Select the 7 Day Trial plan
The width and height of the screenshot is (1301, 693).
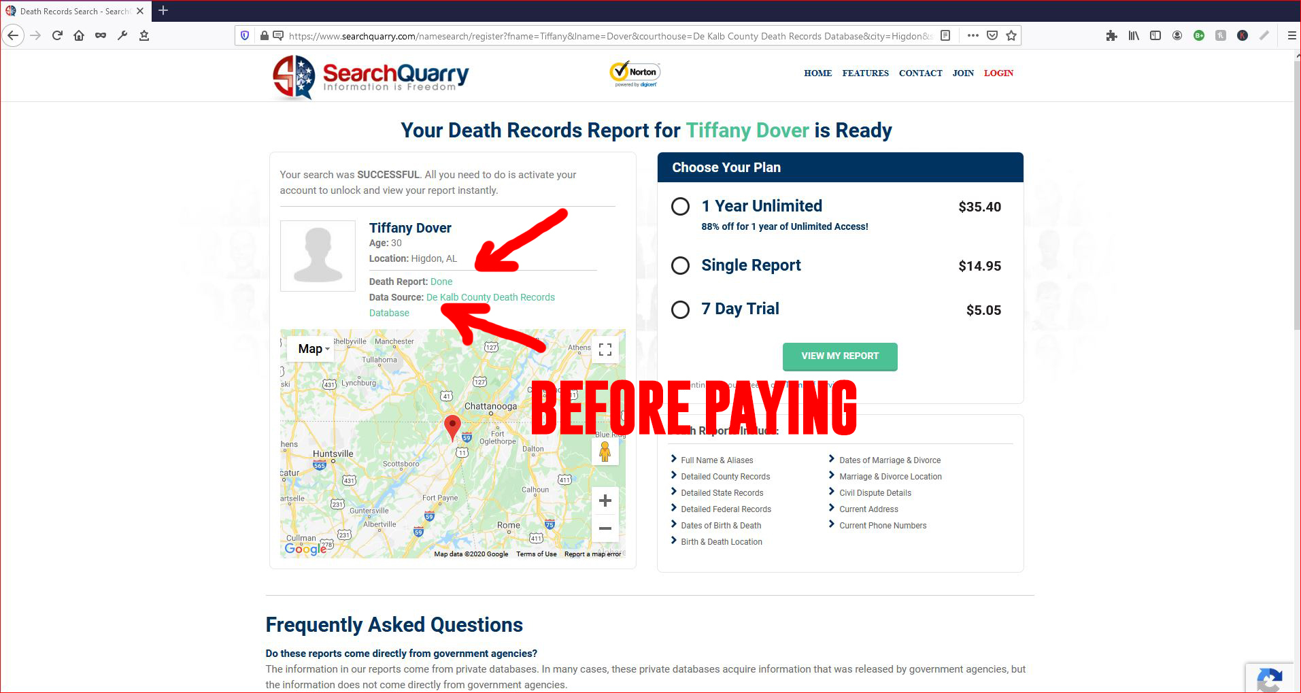click(x=680, y=310)
